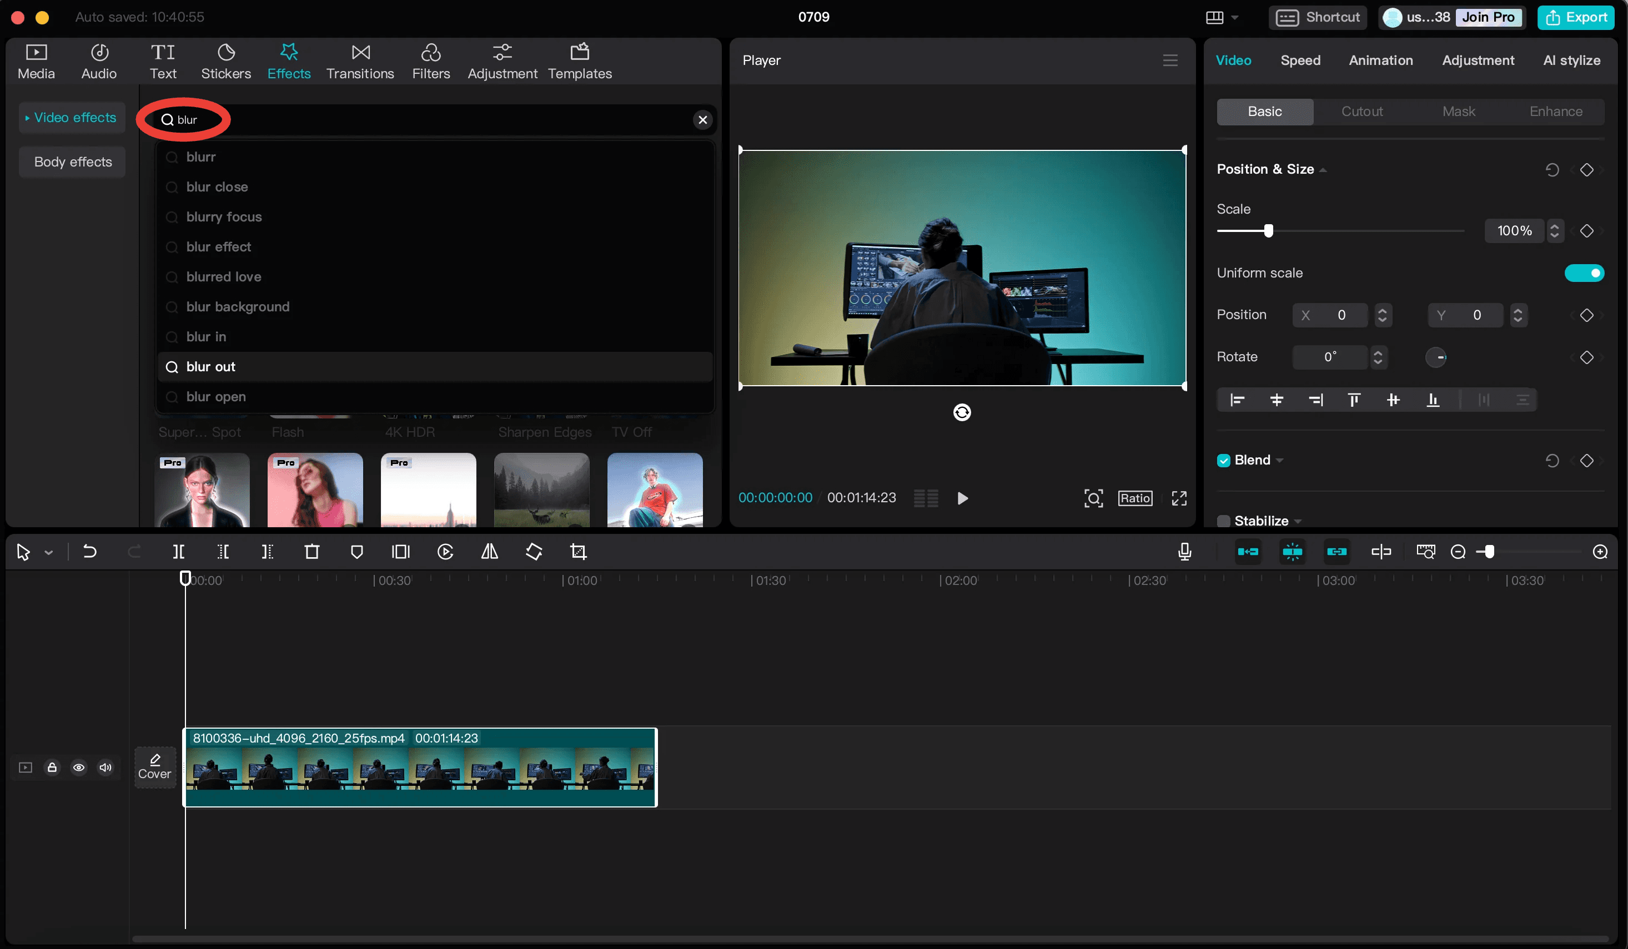
Task: Click the Split clip tool
Action: (179, 551)
